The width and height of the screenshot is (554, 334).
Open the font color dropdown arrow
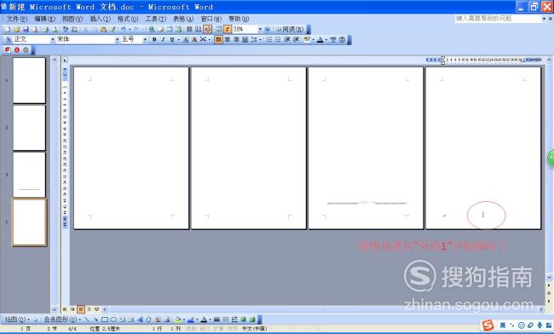[326, 39]
